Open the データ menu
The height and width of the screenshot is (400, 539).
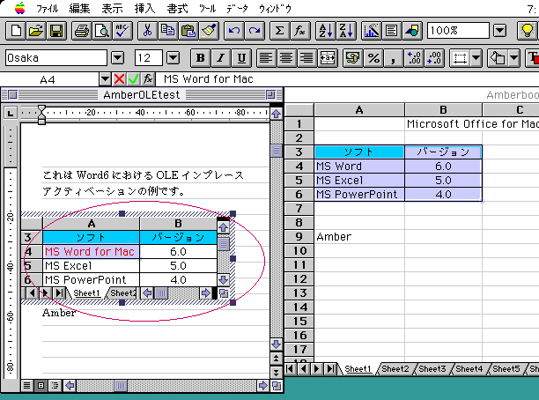(x=237, y=8)
